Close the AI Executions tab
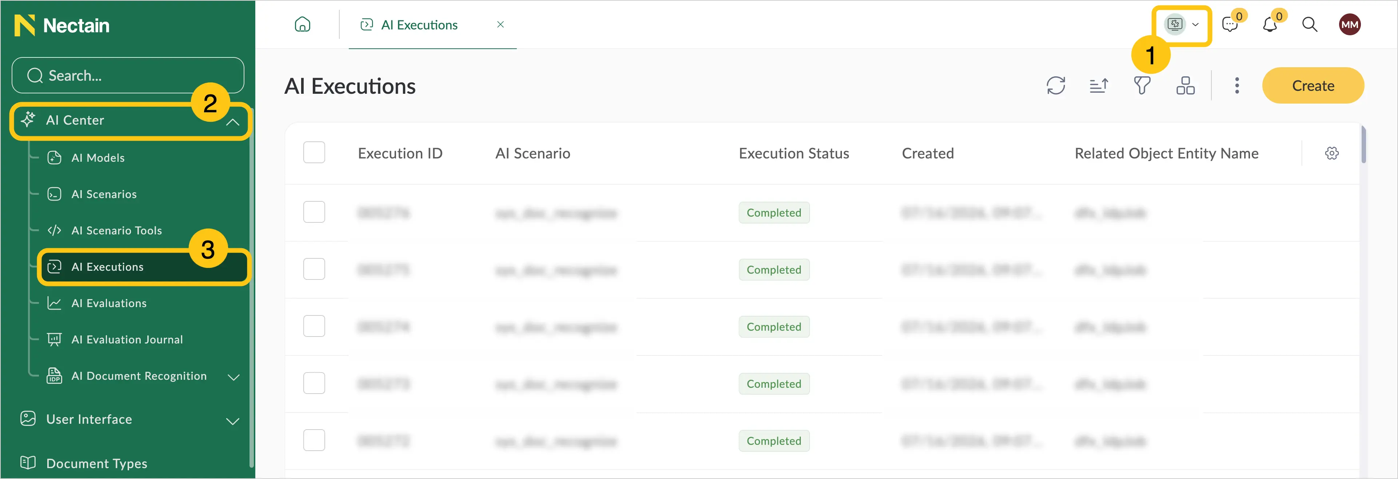Image resolution: width=1398 pixels, height=479 pixels. (x=500, y=24)
